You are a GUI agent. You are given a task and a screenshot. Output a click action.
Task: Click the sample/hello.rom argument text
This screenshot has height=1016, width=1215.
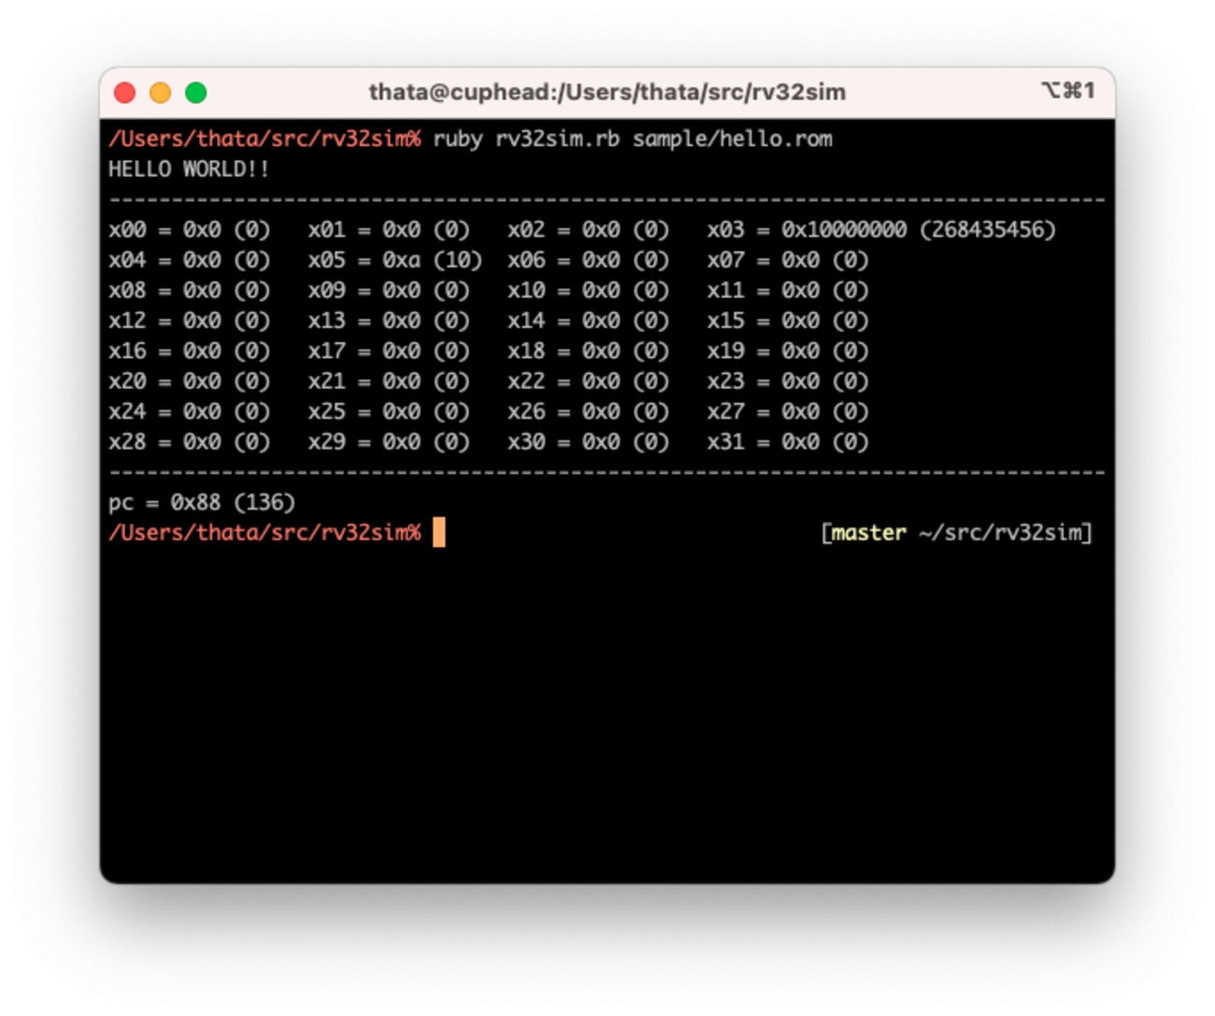pyautogui.click(x=732, y=139)
